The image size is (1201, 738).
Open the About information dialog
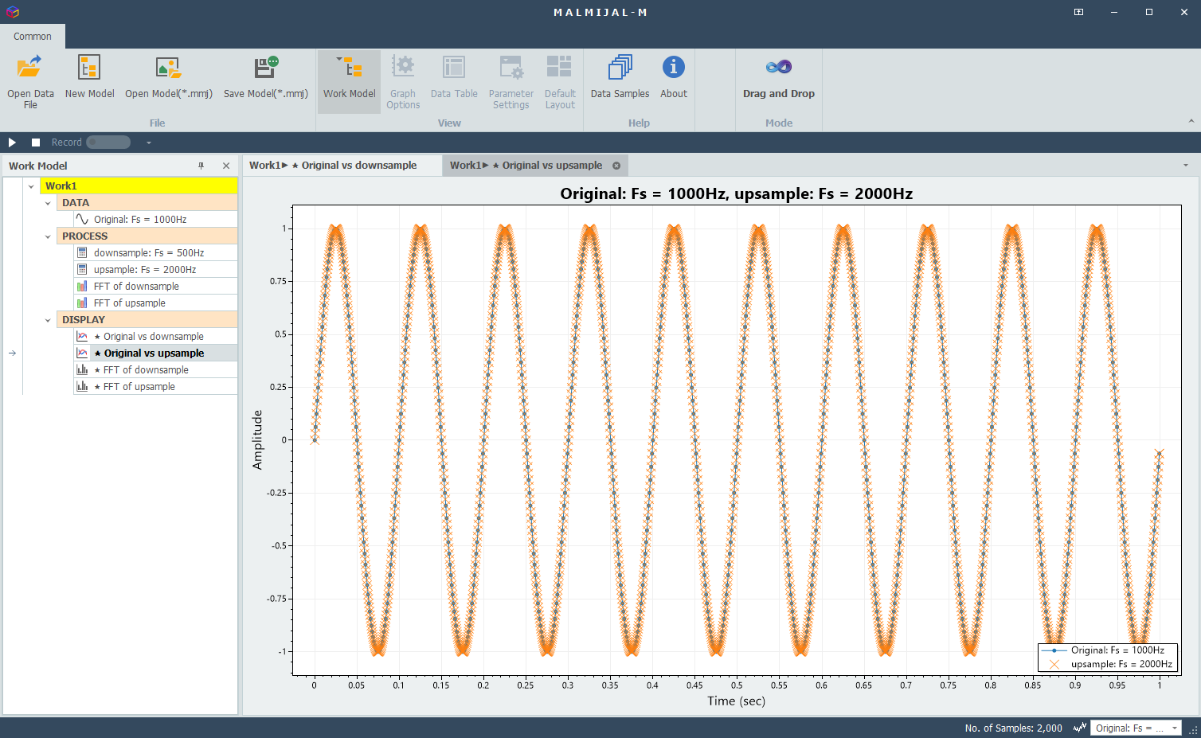[673, 81]
